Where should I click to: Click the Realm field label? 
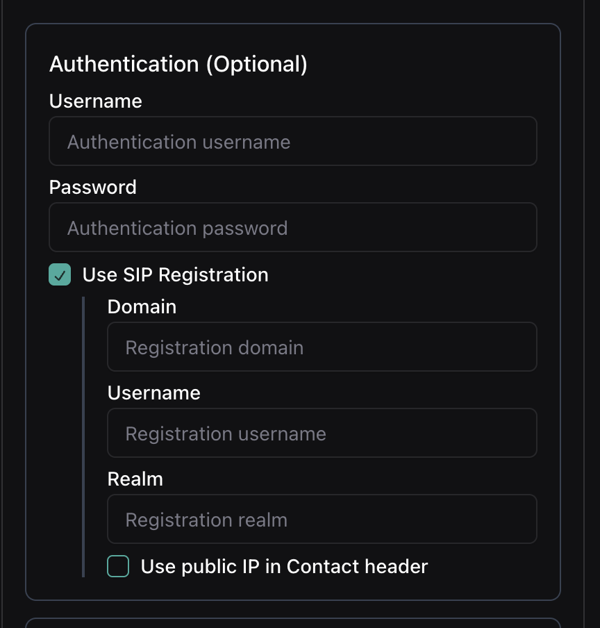pos(135,479)
